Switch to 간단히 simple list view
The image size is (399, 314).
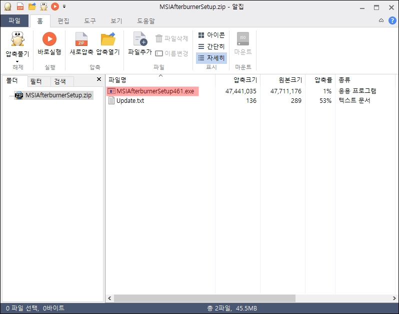click(211, 46)
